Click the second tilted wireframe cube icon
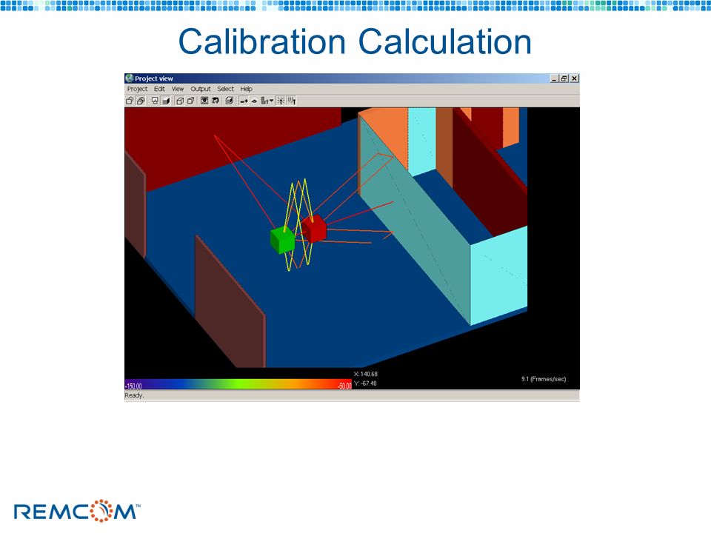Viewport: 711px width, 533px height. point(191,101)
